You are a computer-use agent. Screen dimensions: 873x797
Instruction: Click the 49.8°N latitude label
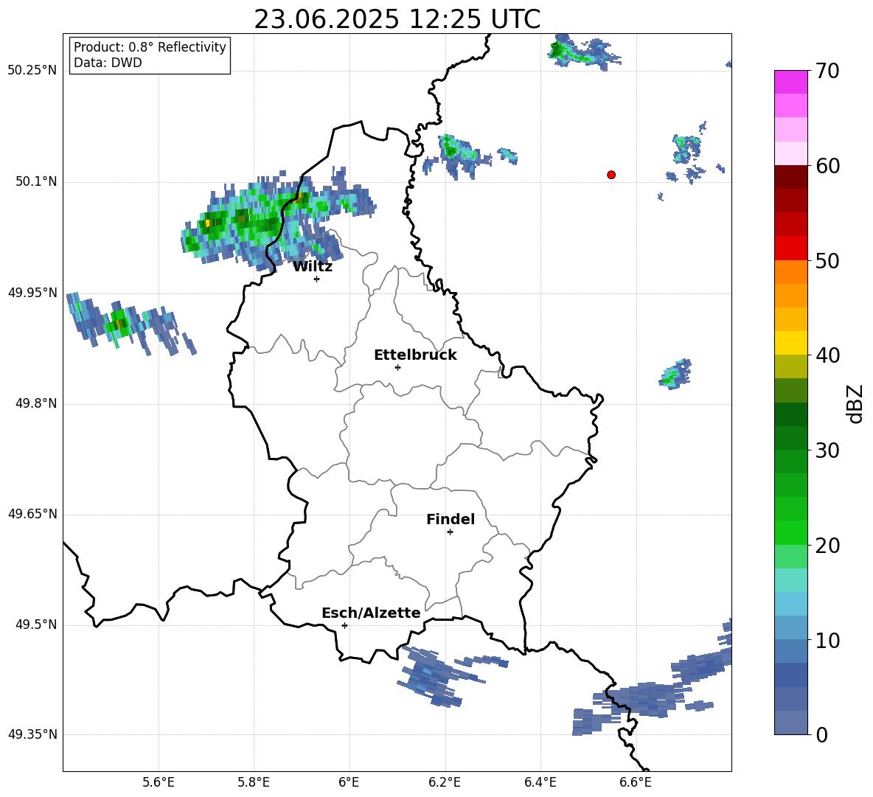pos(36,403)
